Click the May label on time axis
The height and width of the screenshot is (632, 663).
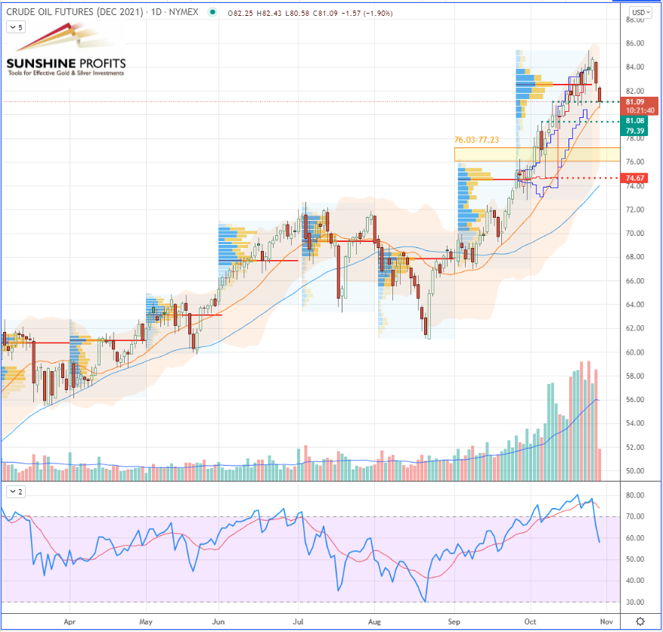pos(146,622)
